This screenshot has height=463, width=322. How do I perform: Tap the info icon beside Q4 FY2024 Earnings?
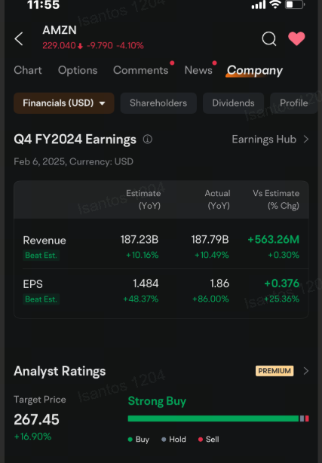tap(148, 139)
